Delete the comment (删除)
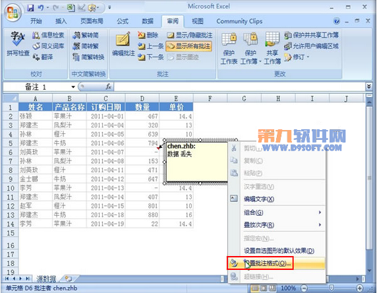 click(x=148, y=35)
